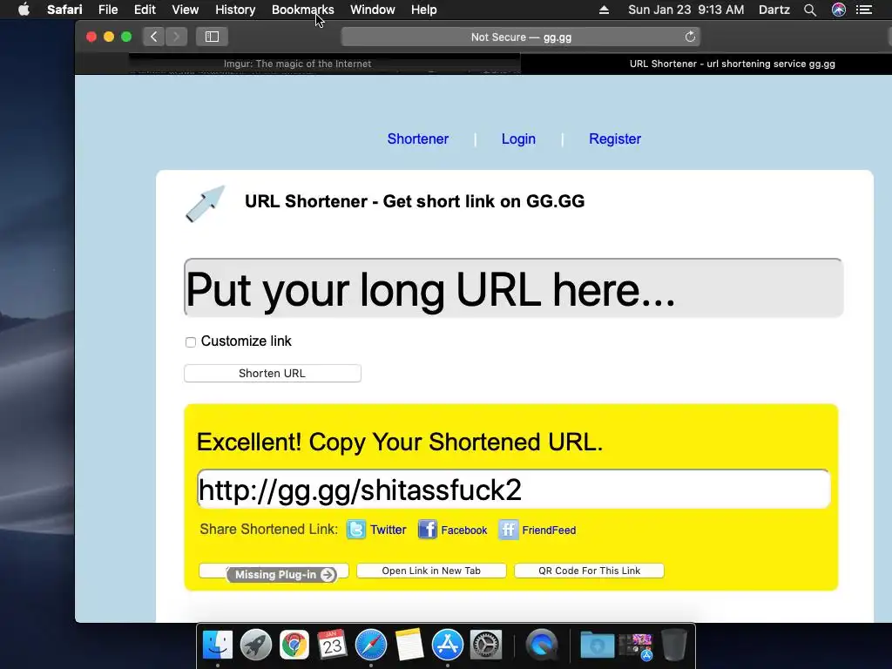
Task: Open the Safari application menu
Action: coord(64,10)
